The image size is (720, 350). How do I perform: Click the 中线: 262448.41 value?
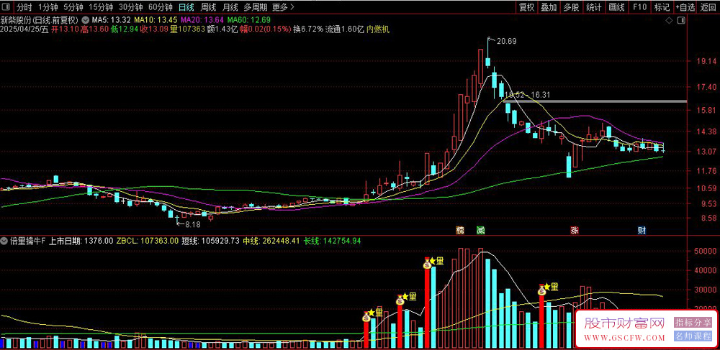click(x=271, y=241)
